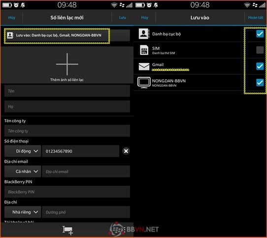
Task: Tap the Danh bạ cục bộ contact icon
Action: (x=144, y=34)
